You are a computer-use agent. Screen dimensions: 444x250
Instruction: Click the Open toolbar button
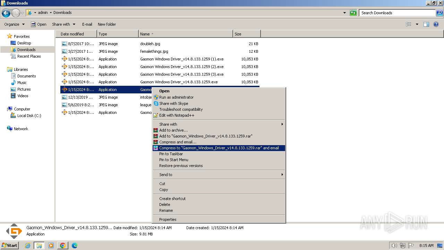39,24
